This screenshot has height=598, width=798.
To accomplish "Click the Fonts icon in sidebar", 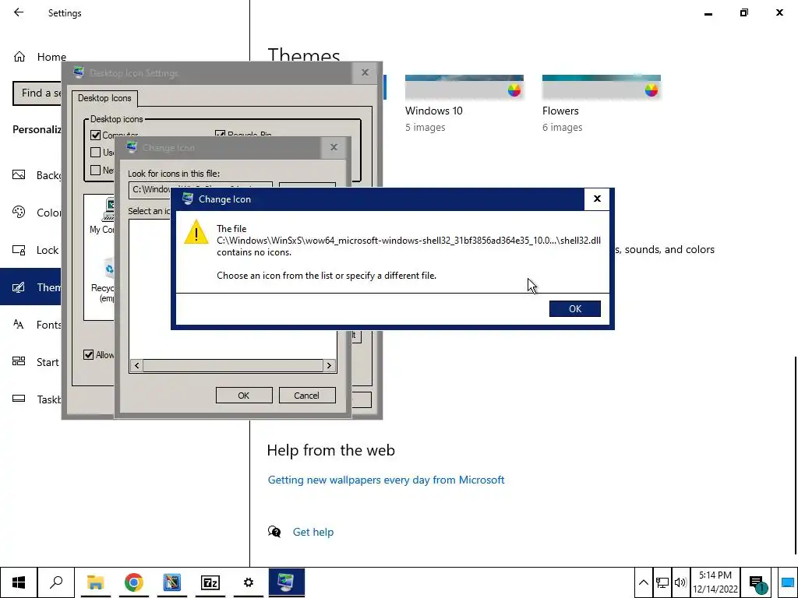I will click(x=19, y=325).
